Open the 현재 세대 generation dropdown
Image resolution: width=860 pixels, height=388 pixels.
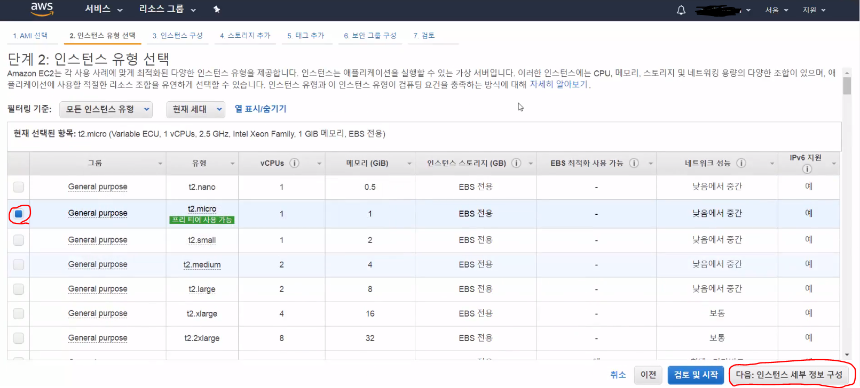click(195, 109)
